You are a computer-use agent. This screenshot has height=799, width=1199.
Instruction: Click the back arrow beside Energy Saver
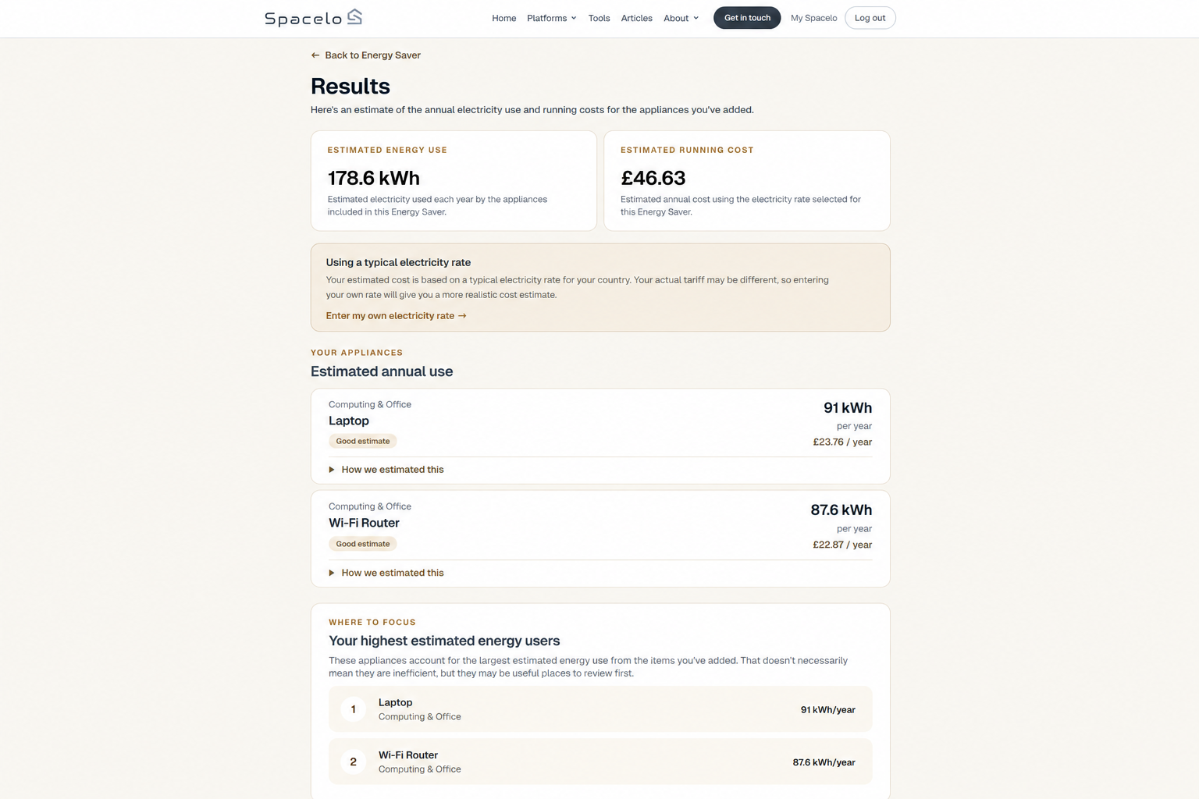point(315,55)
